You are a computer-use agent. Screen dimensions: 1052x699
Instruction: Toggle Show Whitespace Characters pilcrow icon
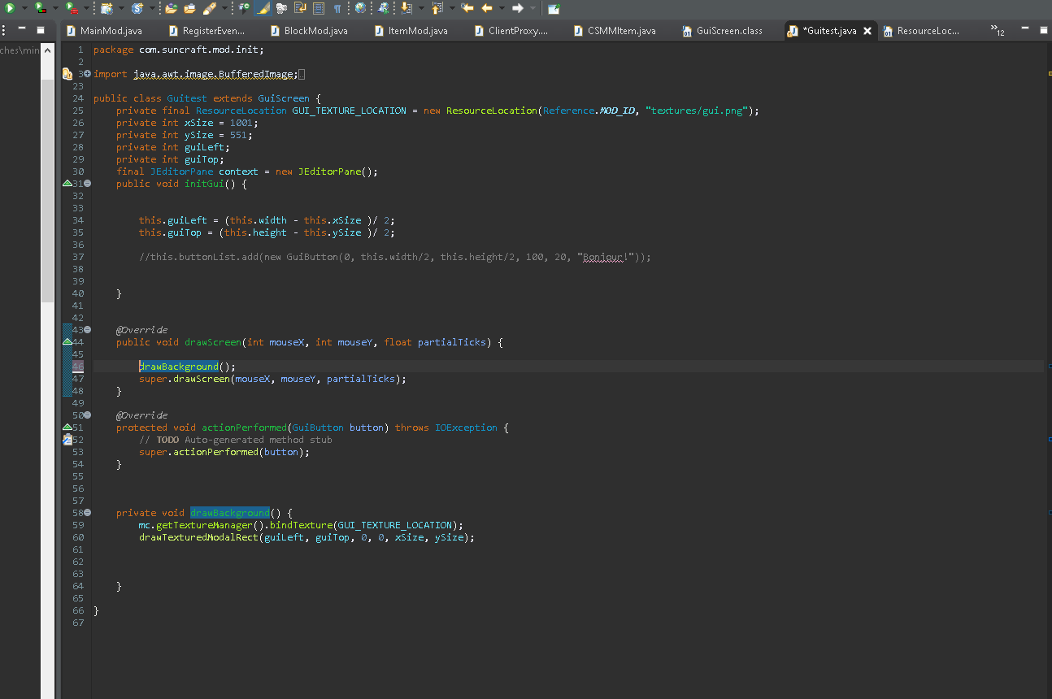337,8
